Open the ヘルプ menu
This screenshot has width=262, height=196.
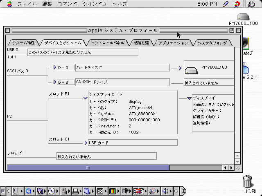[120, 4]
